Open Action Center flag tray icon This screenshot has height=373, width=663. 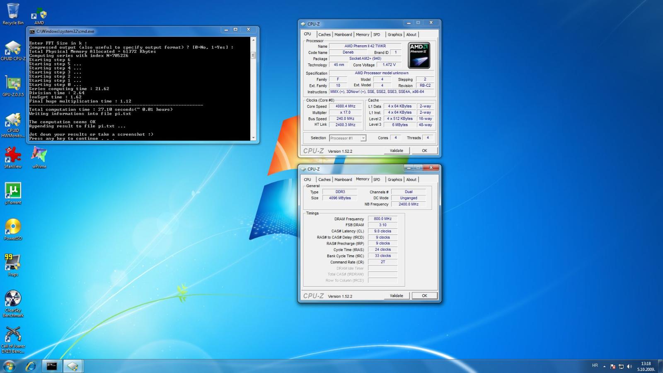click(613, 366)
